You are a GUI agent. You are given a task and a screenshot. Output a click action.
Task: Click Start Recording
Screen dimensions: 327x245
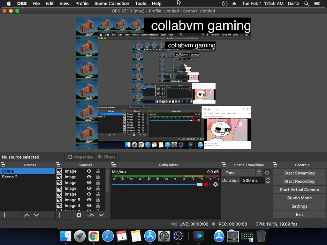pos(299,181)
